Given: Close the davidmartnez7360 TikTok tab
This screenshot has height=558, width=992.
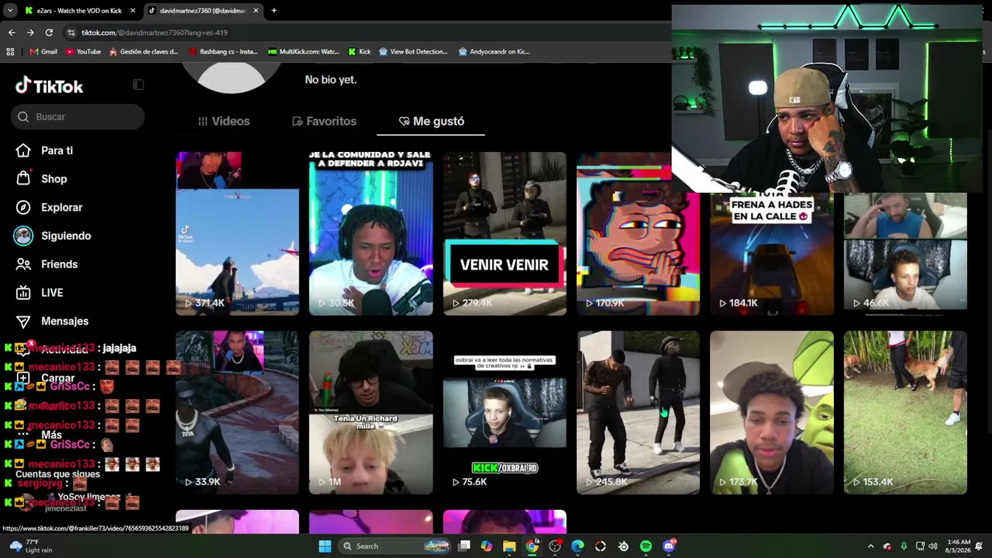Looking at the screenshot, I should [x=256, y=11].
